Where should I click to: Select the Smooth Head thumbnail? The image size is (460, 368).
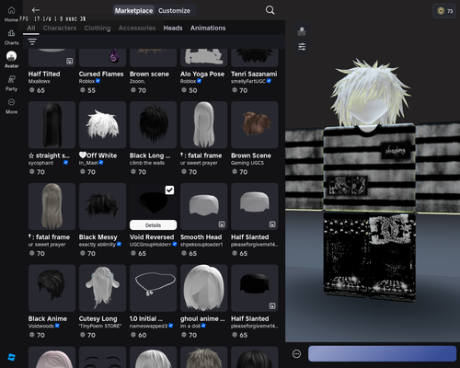pyautogui.click(x=203, y=206)
